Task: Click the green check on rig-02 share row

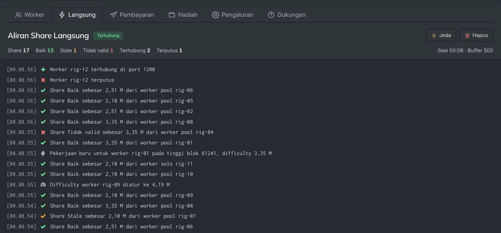Action: click(x=43, y=112)
